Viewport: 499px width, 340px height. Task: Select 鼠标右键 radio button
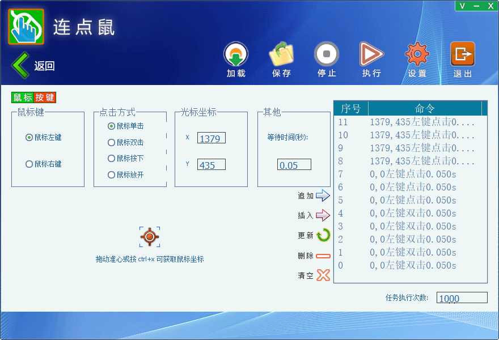click(x=43, y=164)
